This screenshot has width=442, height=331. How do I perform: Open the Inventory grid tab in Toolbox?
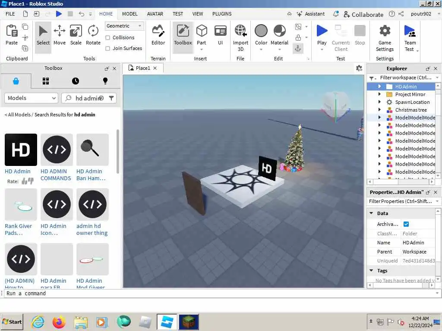[x=46, y=81]
